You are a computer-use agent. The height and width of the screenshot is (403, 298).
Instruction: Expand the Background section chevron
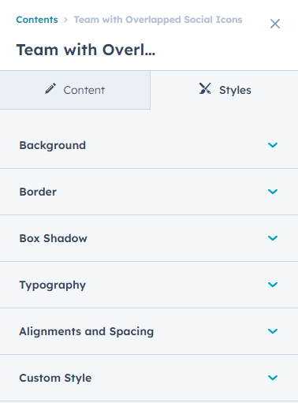click(273, 145)
